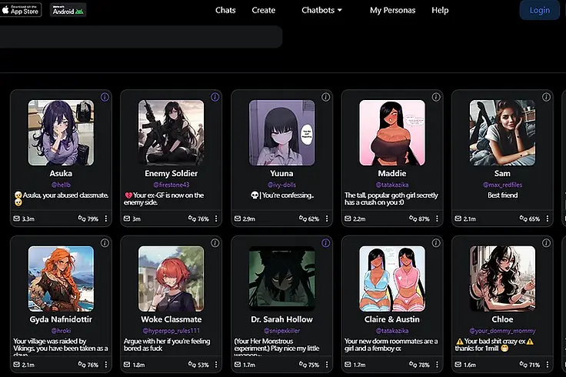Click the info icon on Maddie card
The height and width of the screenshot is (377, 566).
(436, 97)
